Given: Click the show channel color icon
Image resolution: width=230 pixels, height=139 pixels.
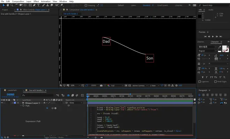Looking at the screenshot, I should (108, 85).
